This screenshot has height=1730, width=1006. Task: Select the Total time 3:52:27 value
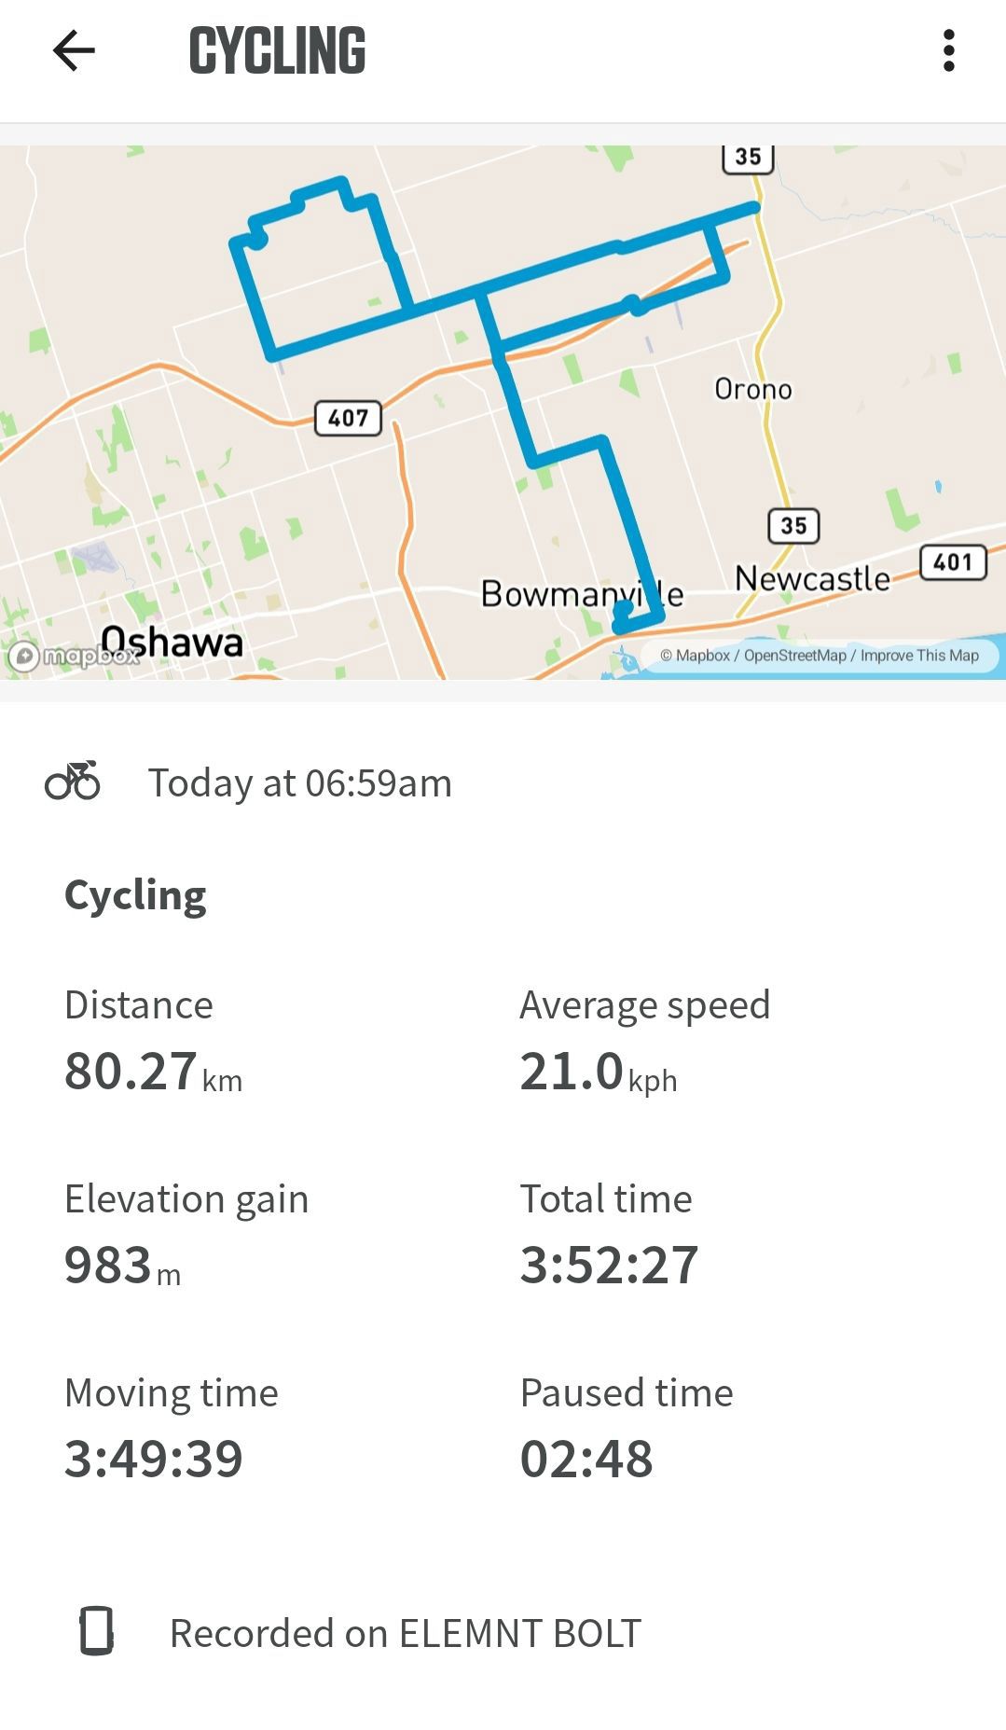[x=609, y=1265]
